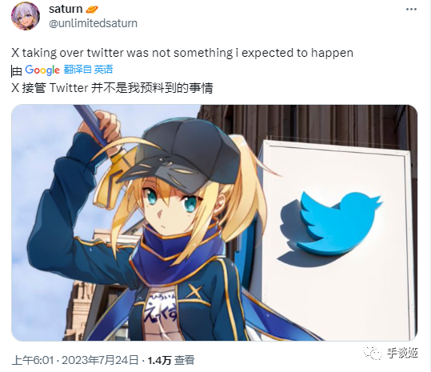Image resolution: width=431 pixels, height=372 pixels.
Task: Click the WeChat logo icon in the watermark
Action: point(372,353)
